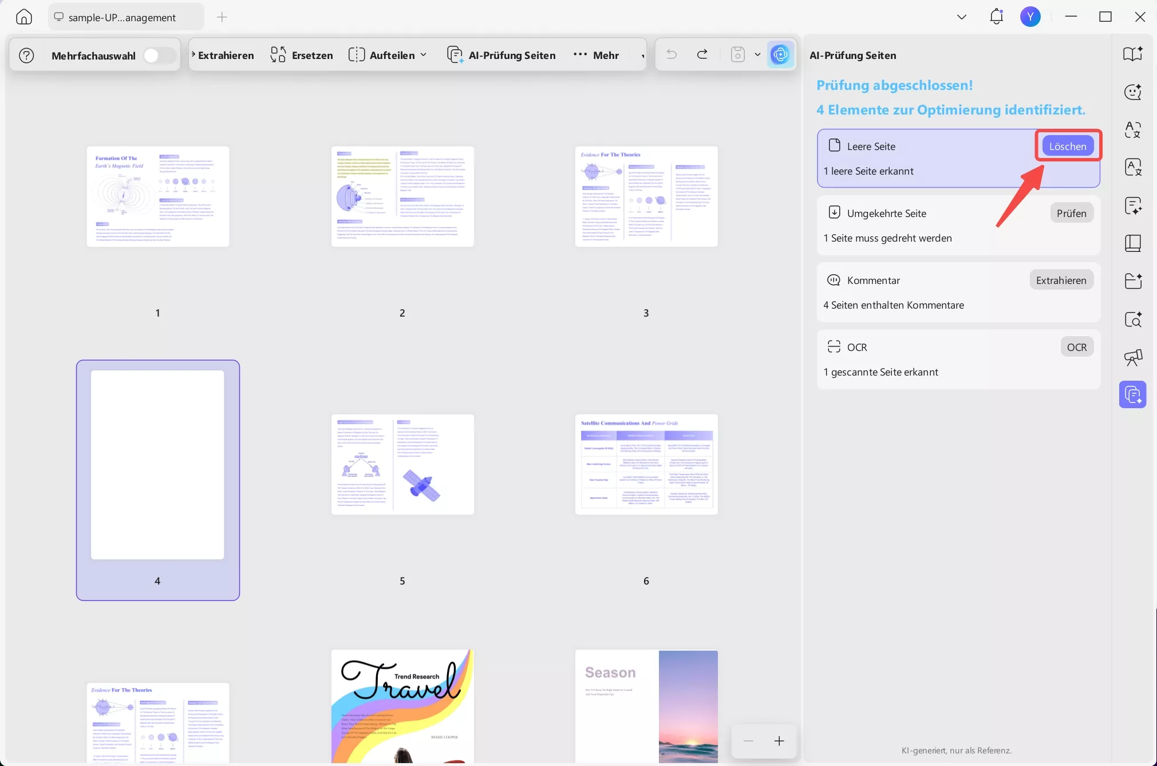
Task: Click the home icon
Action: point(24,17)
